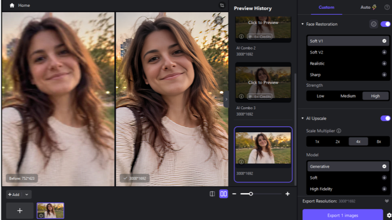Set Strength to Medium
Image resolution: width=392 pixels, height=220 pixels.
pyautogui.click(x=348, y=96)
